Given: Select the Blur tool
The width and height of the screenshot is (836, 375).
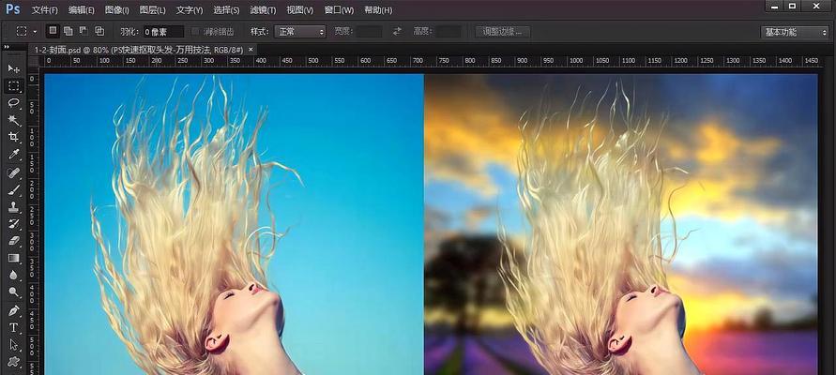Looking at the screenshot, I should [14, 275].
